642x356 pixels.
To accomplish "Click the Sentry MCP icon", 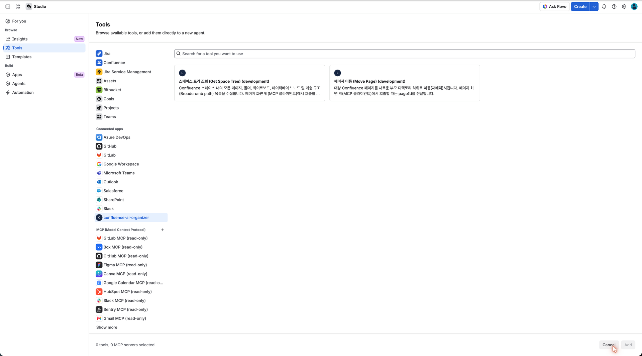I will click(x=99, y=309).
